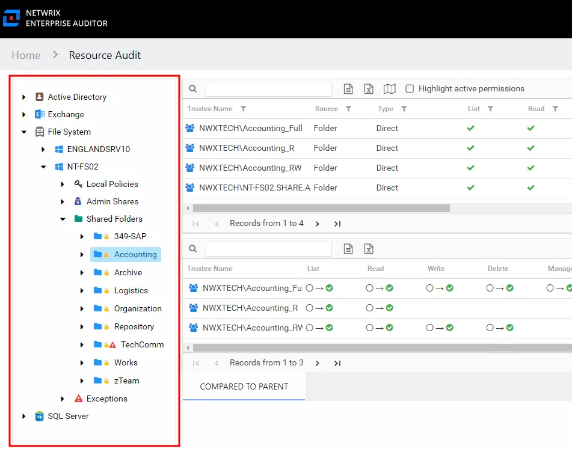Go to Home in the breadcrumb

tap(26, 55)
